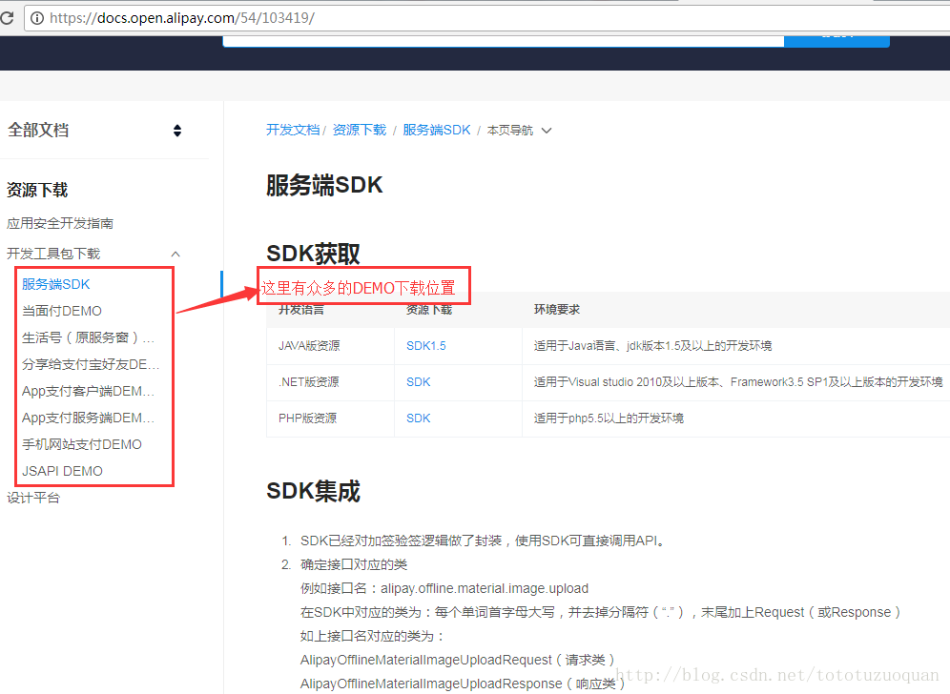
Task: Download SDK1.5 for JAVA
Action: click(x=426, y=346)
